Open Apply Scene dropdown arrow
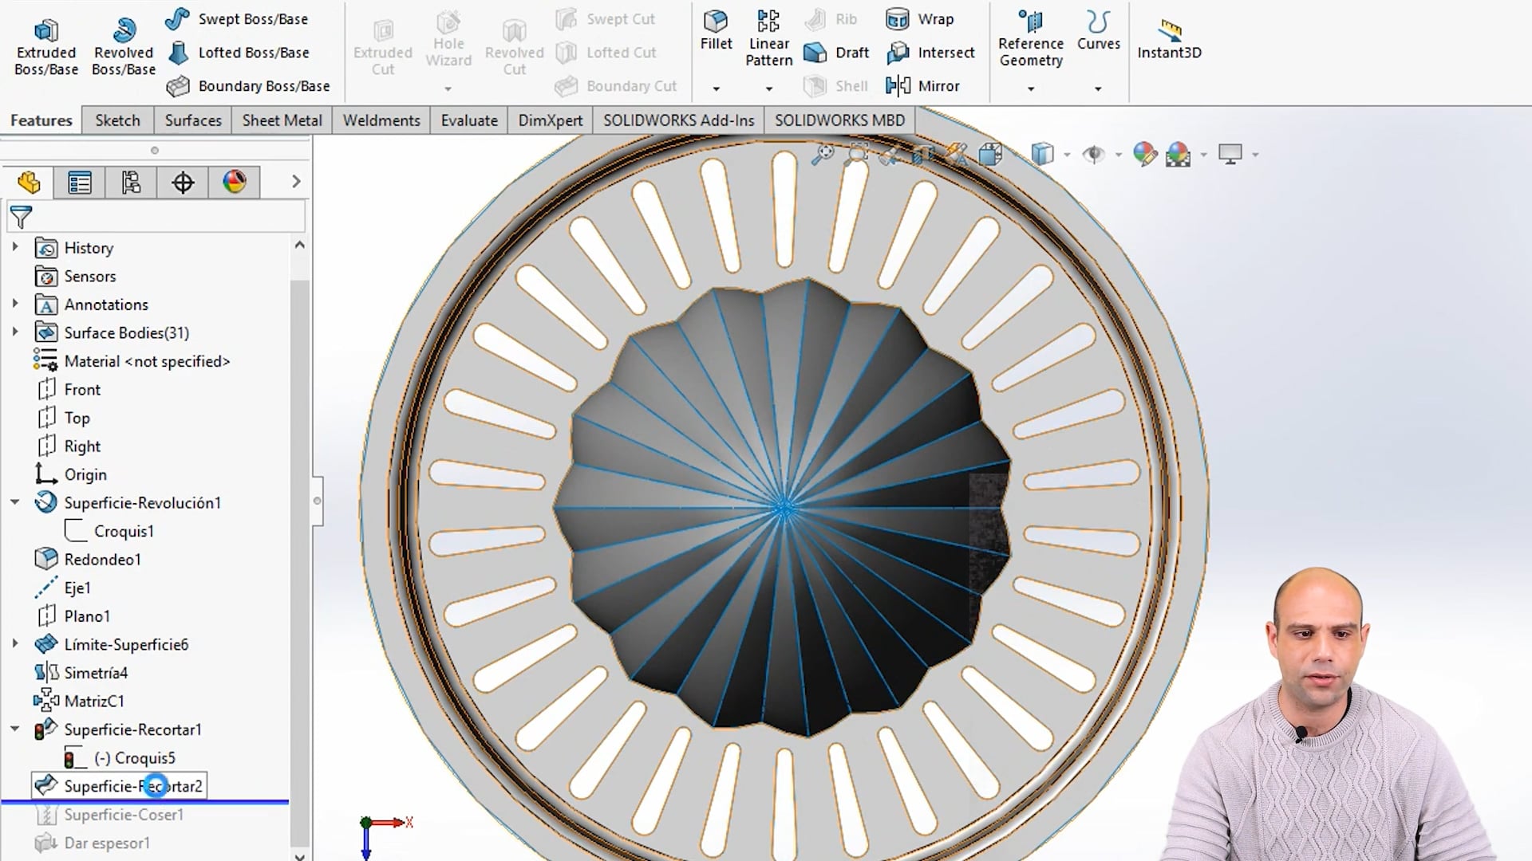Screen dimensions: 1532x861 (1203, 155)
